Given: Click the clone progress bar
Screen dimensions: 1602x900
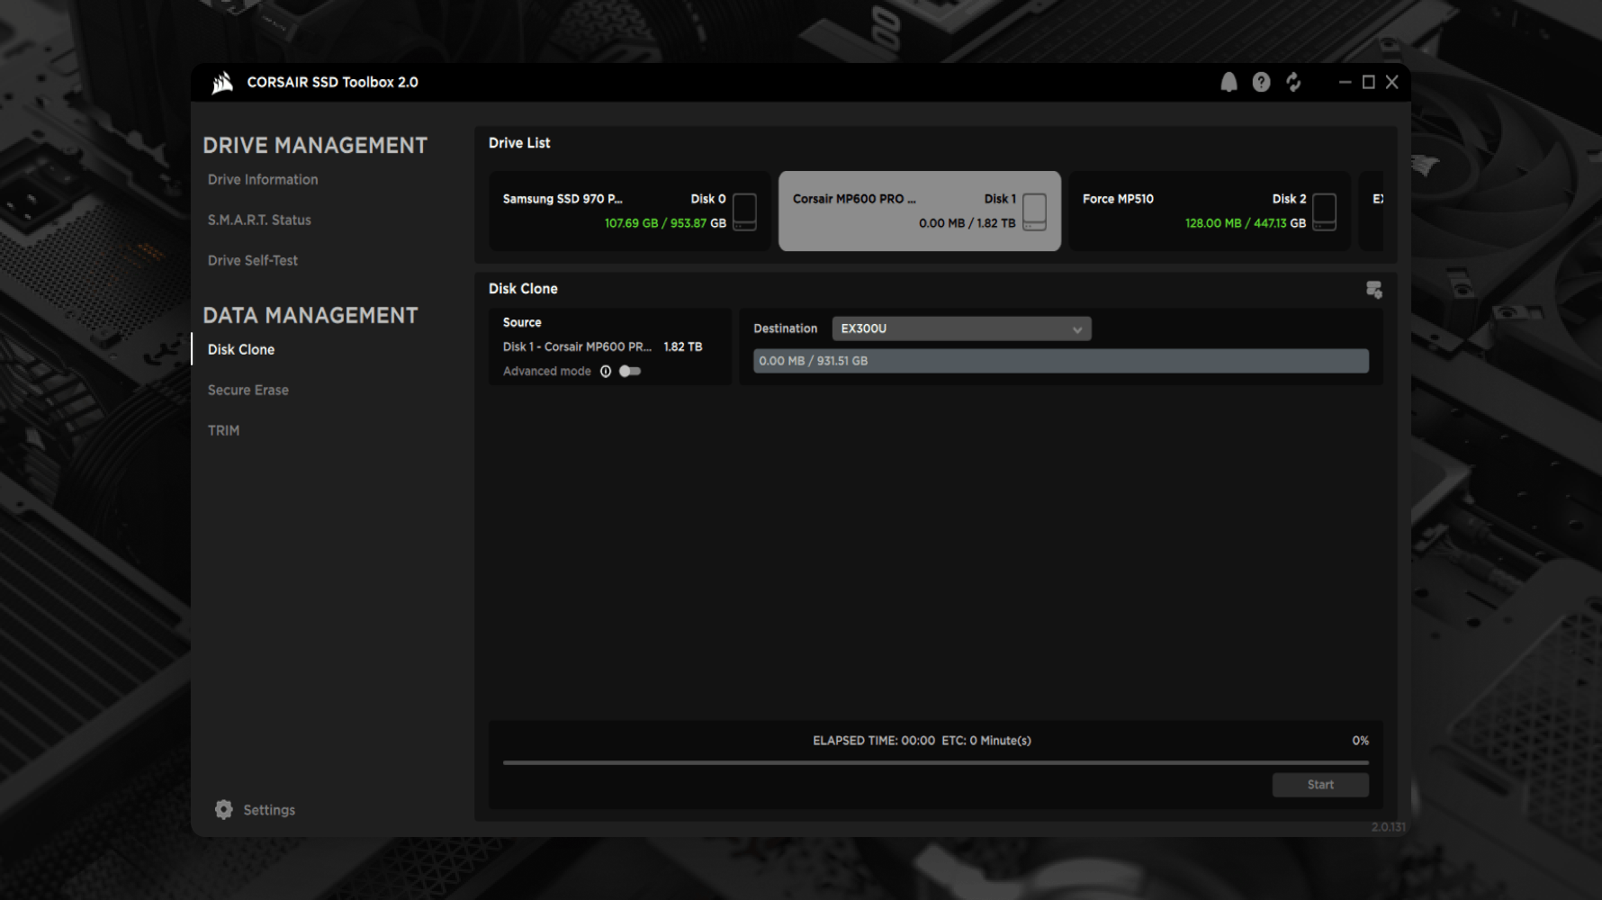Looking at the screenshot, I should pos(936,762).
